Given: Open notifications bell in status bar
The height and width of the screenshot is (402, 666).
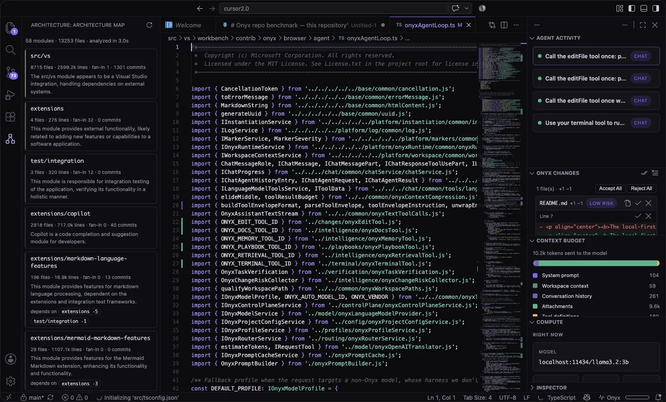Looking at the screenshot, I should click(x=659, y=397).
